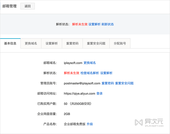The image size is (170, 134).
Task: Open 设置解析 link in the 解析状态 row
Action: (106, 73)
